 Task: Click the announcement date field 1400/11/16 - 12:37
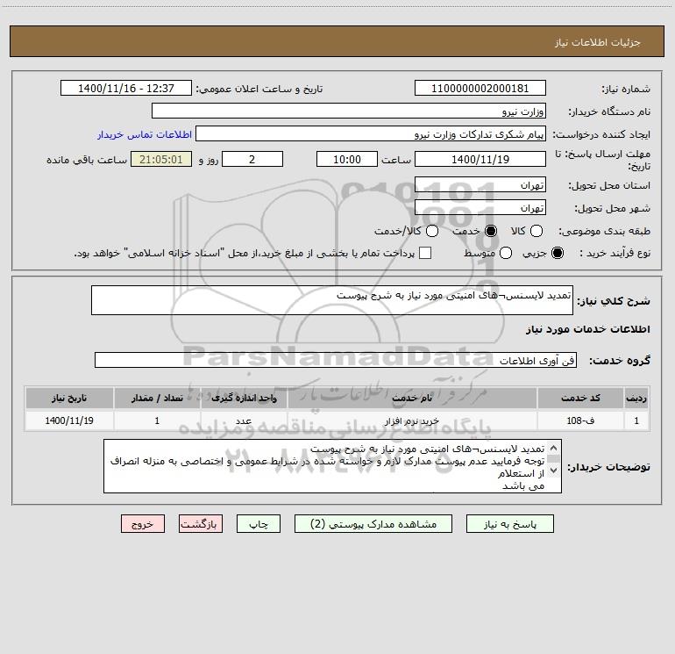pyautogui.click(x=125, y=88)
